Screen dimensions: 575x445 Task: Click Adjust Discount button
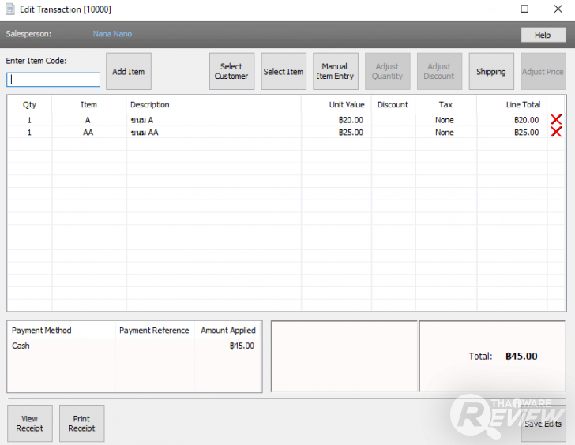click(x=439, y=72)
